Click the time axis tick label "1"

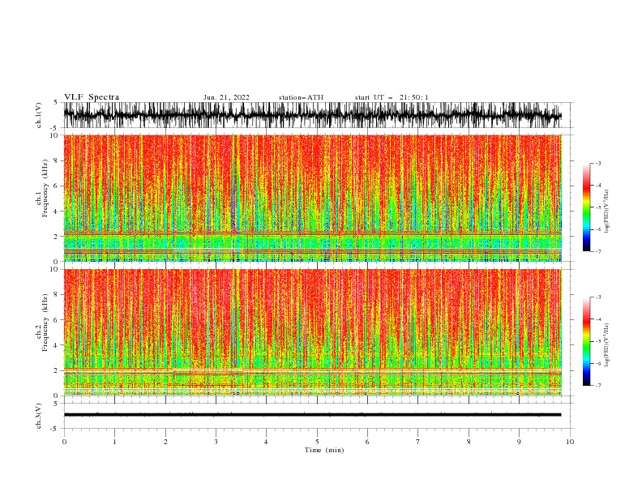114,442
